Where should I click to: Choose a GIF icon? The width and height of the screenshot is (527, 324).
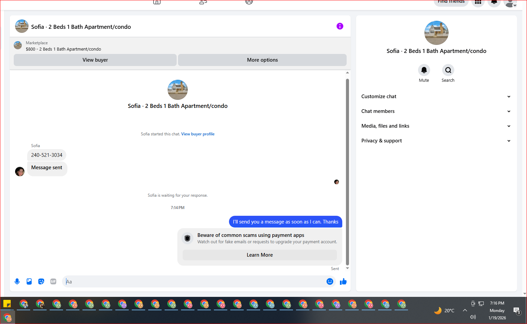coord(53,281)
